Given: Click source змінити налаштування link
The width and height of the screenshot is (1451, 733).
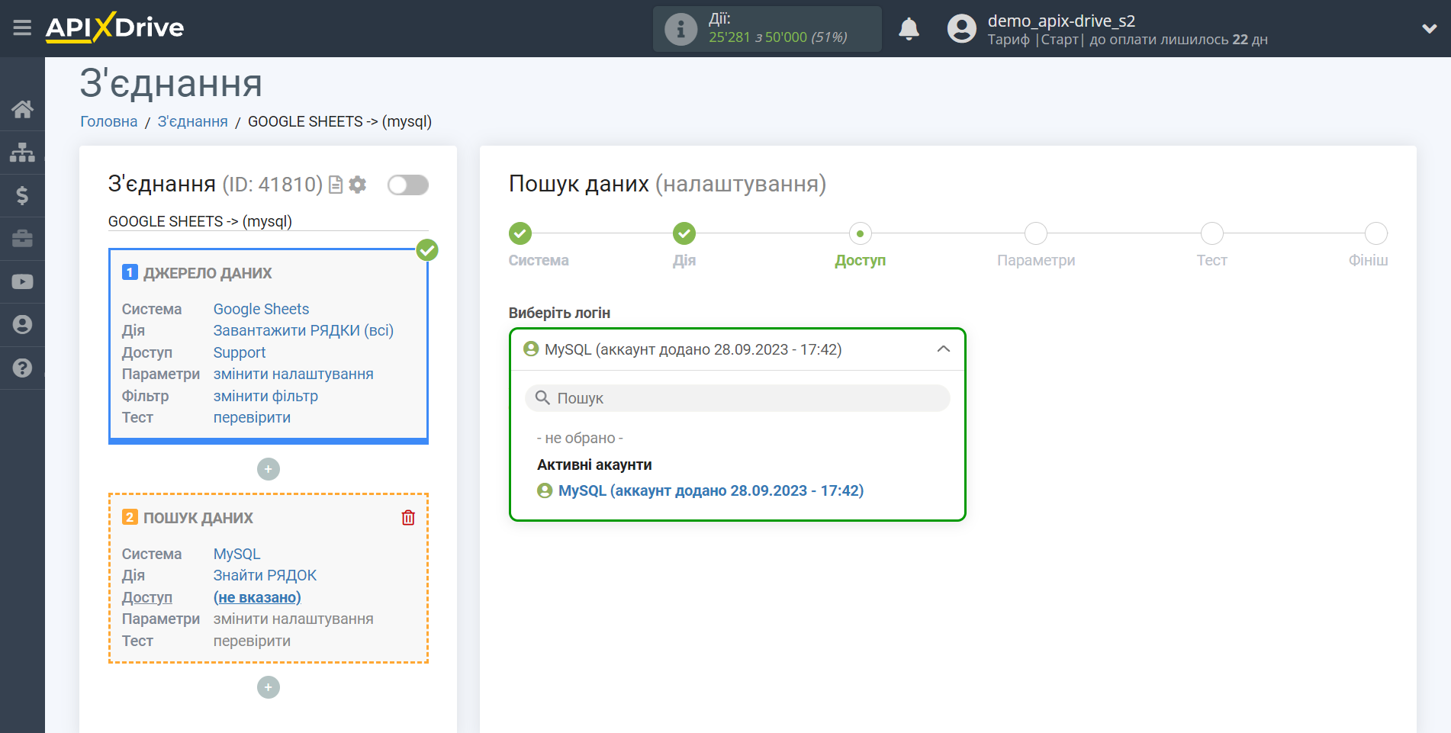Looking at the screenshot, I should tap(294, 375).
